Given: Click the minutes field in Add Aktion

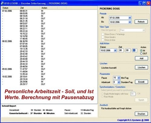Looking at the screenshot, I should click(x=128, y=50).
